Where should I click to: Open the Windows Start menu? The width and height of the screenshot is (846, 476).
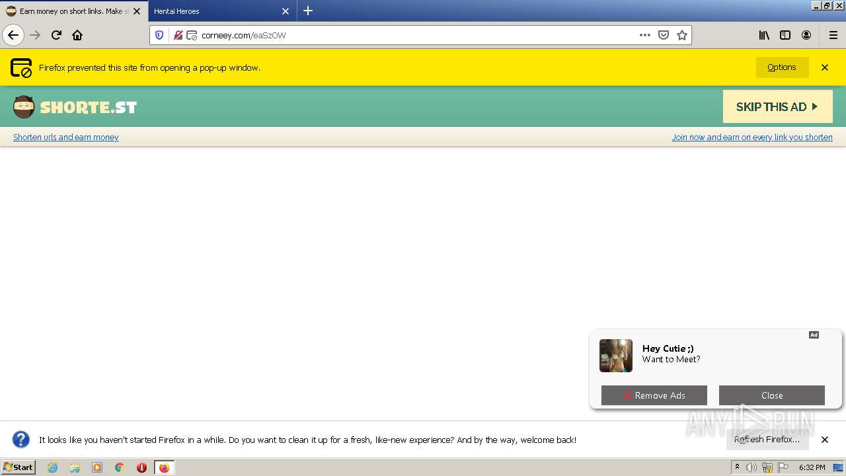coord(19,467)
